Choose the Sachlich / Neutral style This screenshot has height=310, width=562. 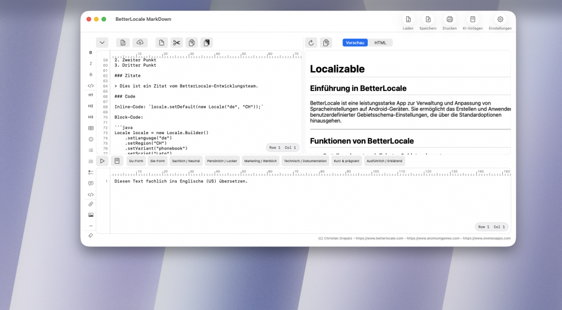point(186,161)
